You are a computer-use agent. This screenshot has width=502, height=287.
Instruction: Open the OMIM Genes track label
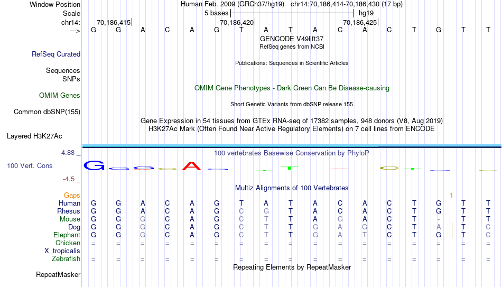click(59, 96)
